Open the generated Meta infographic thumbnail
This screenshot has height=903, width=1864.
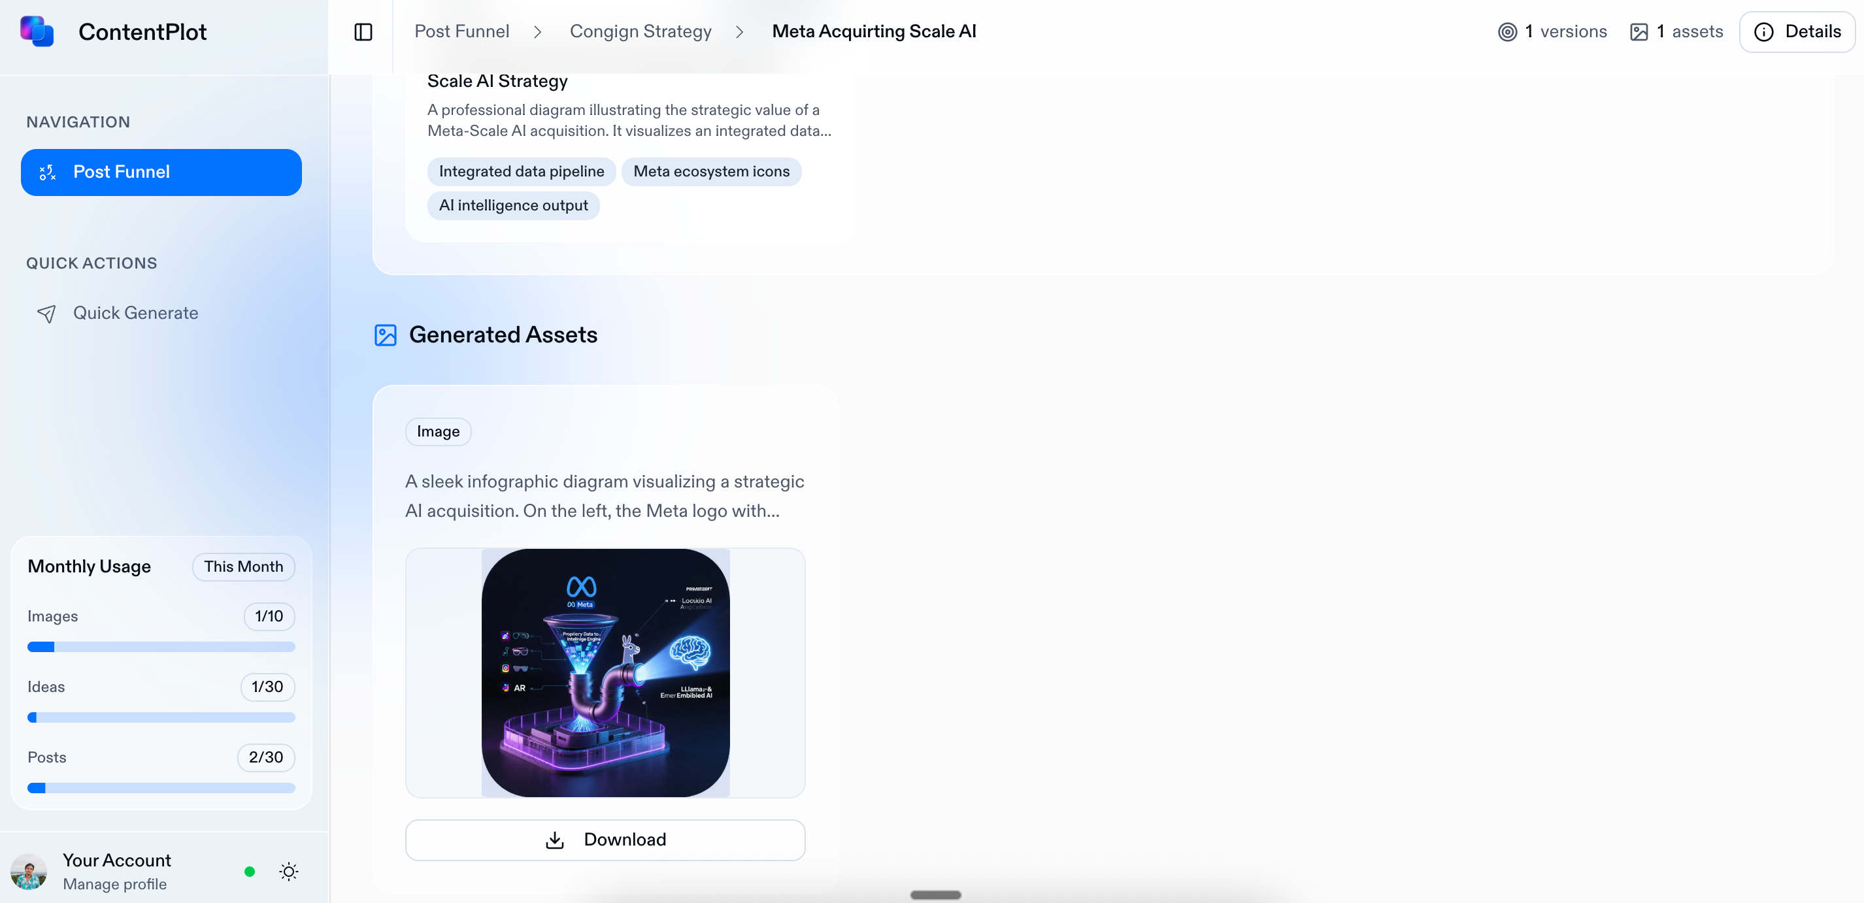click(605, 673)
